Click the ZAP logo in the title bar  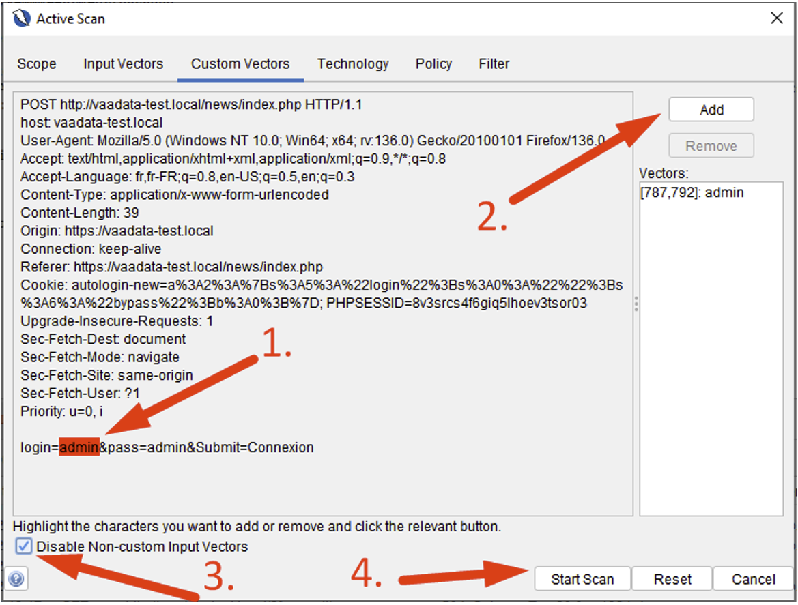coord(20,18)
